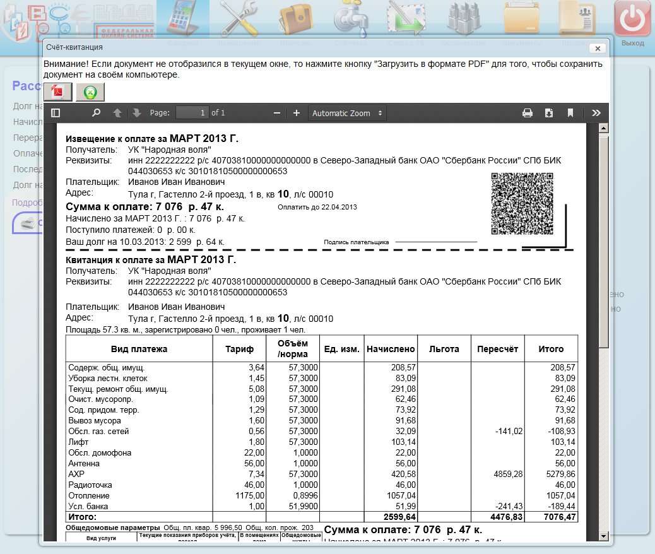This screenshot has width=655, height=554.
Task: Click the Лифт row label
Action: [78, 442]
